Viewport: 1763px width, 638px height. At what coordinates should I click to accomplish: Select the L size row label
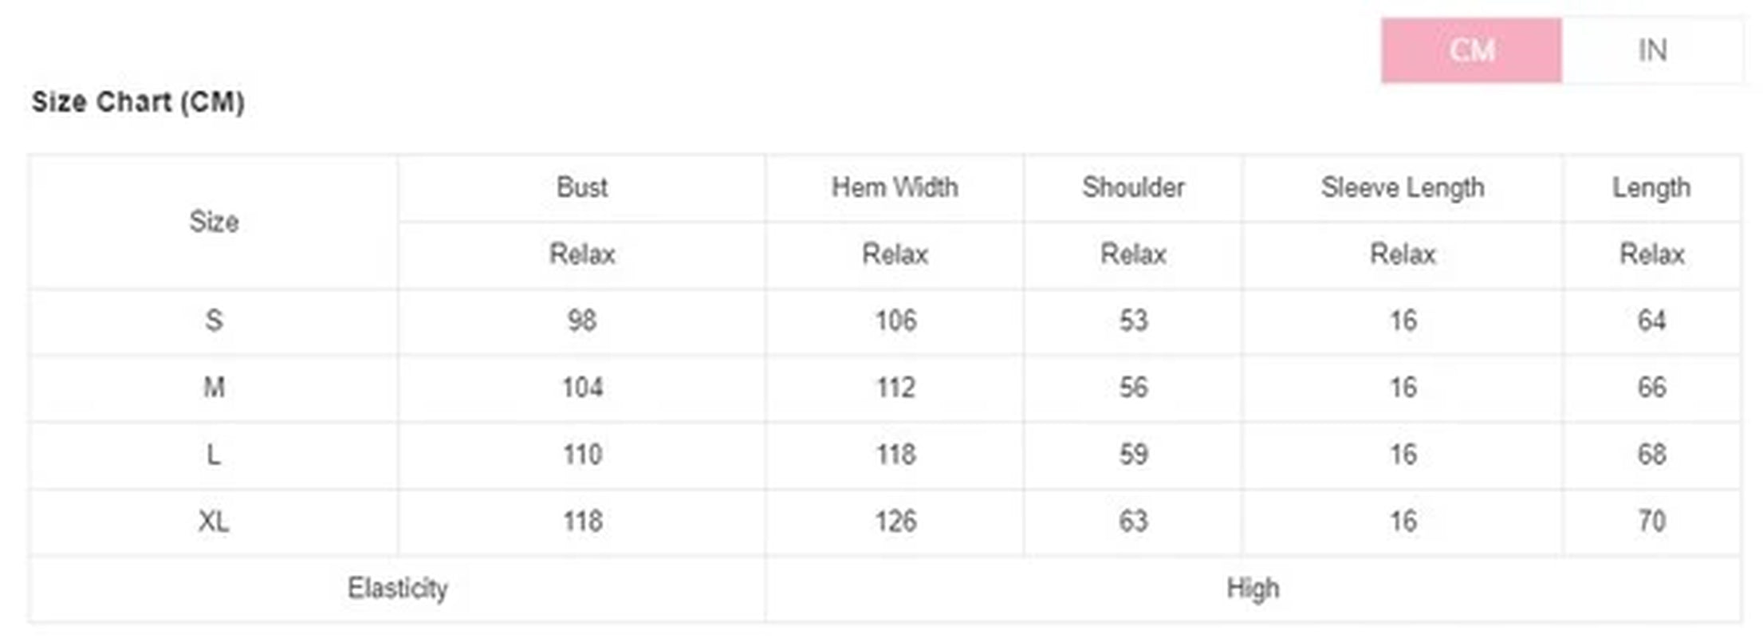214,455
